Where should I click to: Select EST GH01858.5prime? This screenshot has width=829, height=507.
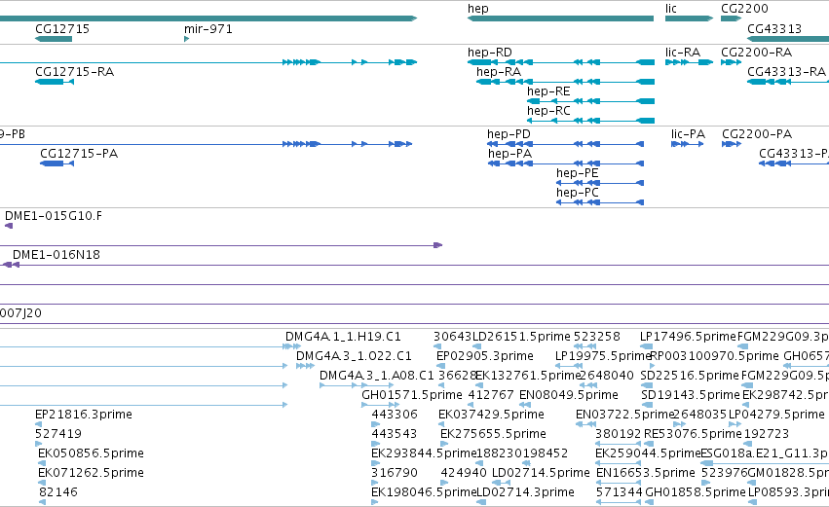pos(696,492)
